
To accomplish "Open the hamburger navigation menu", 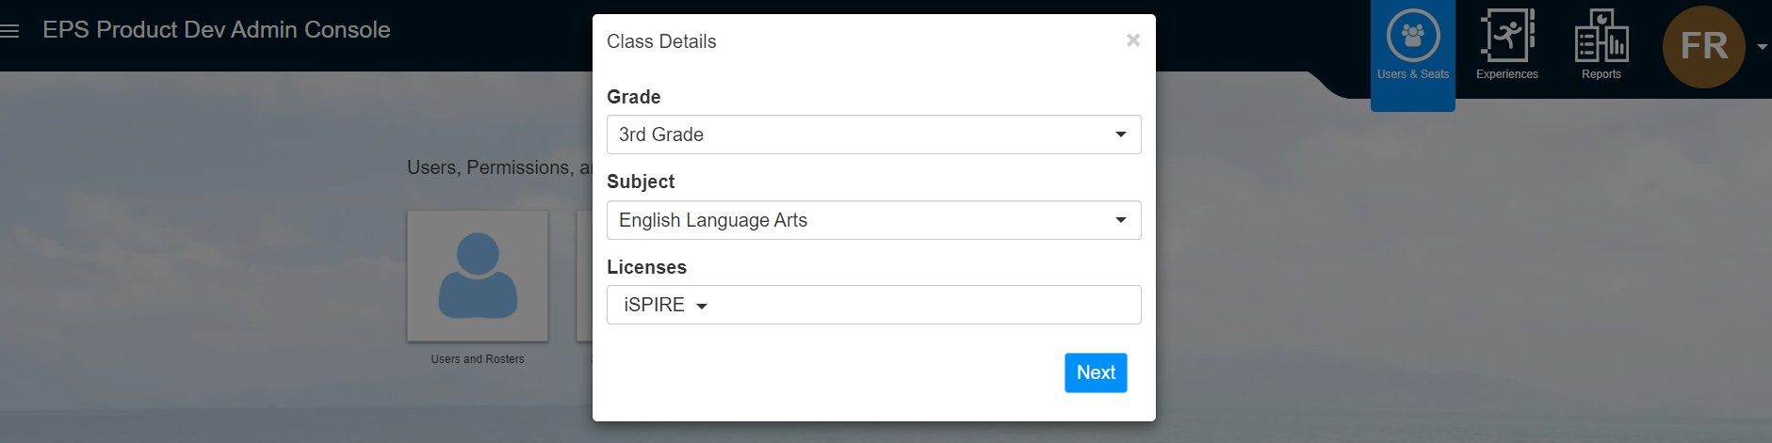I will 9,31.
